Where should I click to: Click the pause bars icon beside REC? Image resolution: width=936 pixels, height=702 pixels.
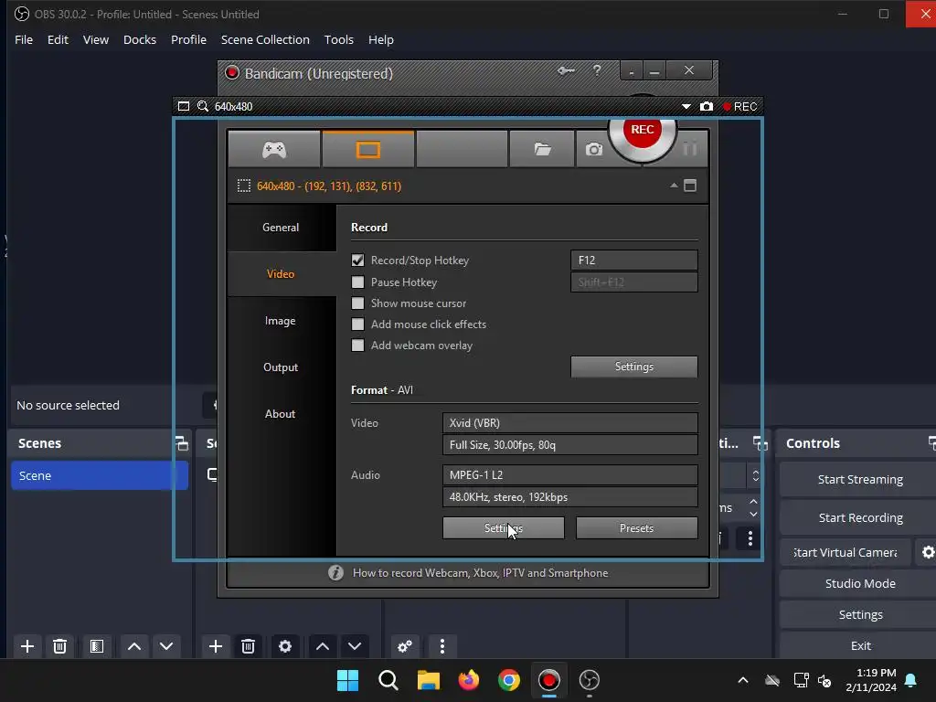(x=690, y=148)
